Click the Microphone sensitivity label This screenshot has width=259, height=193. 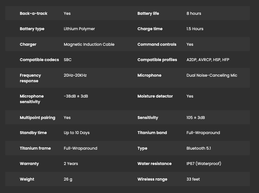(32, 99)
